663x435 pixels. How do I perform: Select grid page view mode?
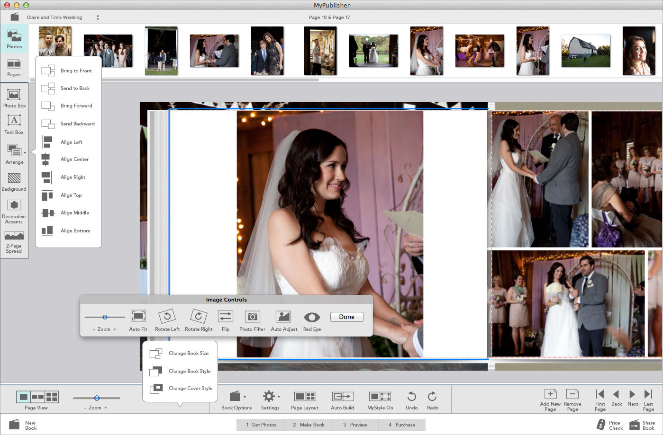click(x=52, y=397)
